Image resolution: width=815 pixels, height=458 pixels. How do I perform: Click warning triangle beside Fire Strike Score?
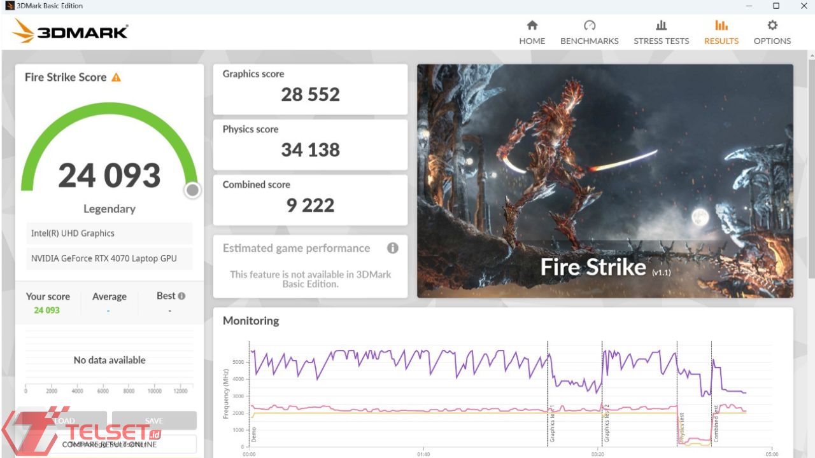117,78
